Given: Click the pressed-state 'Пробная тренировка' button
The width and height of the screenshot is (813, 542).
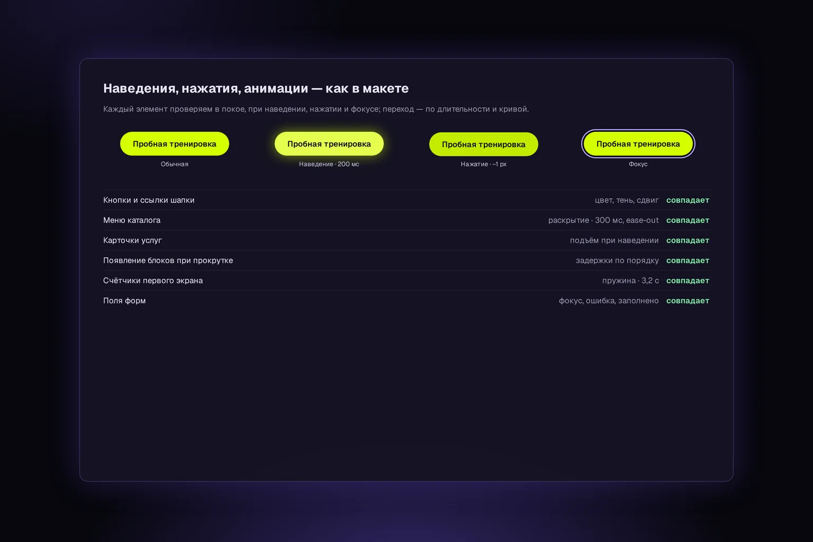Looking at the screenshot, I should (484, 144).
